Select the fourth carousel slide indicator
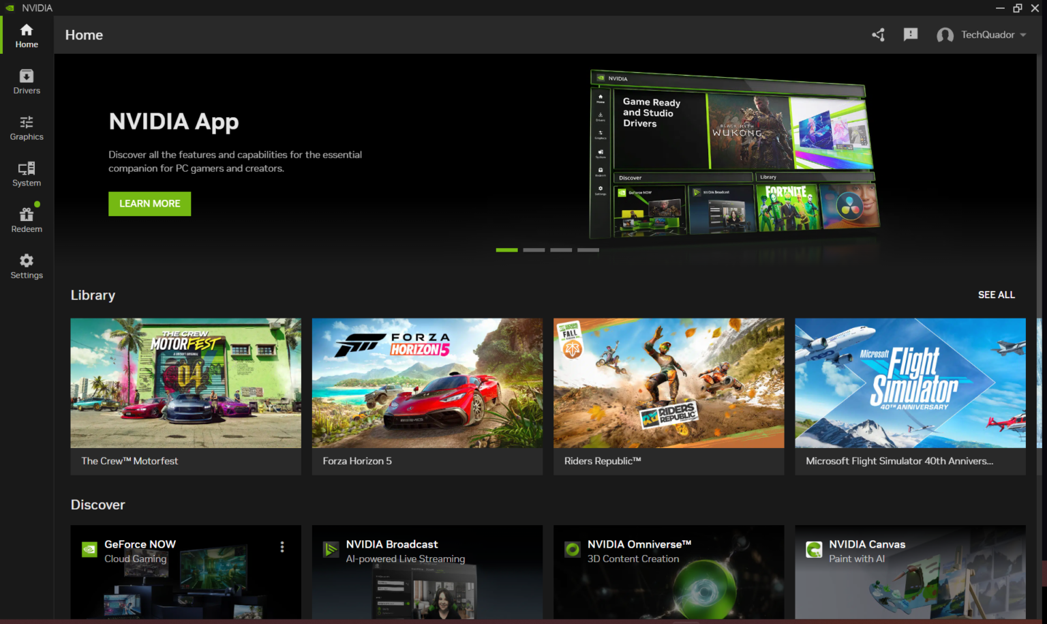Image resolution: width=1047 pixels, height=624 pixels. [588, 250]
